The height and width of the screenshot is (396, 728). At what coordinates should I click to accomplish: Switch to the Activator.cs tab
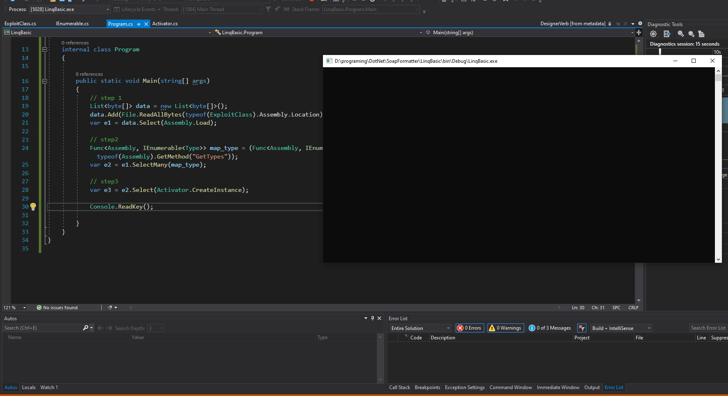(x=165, y=24)
